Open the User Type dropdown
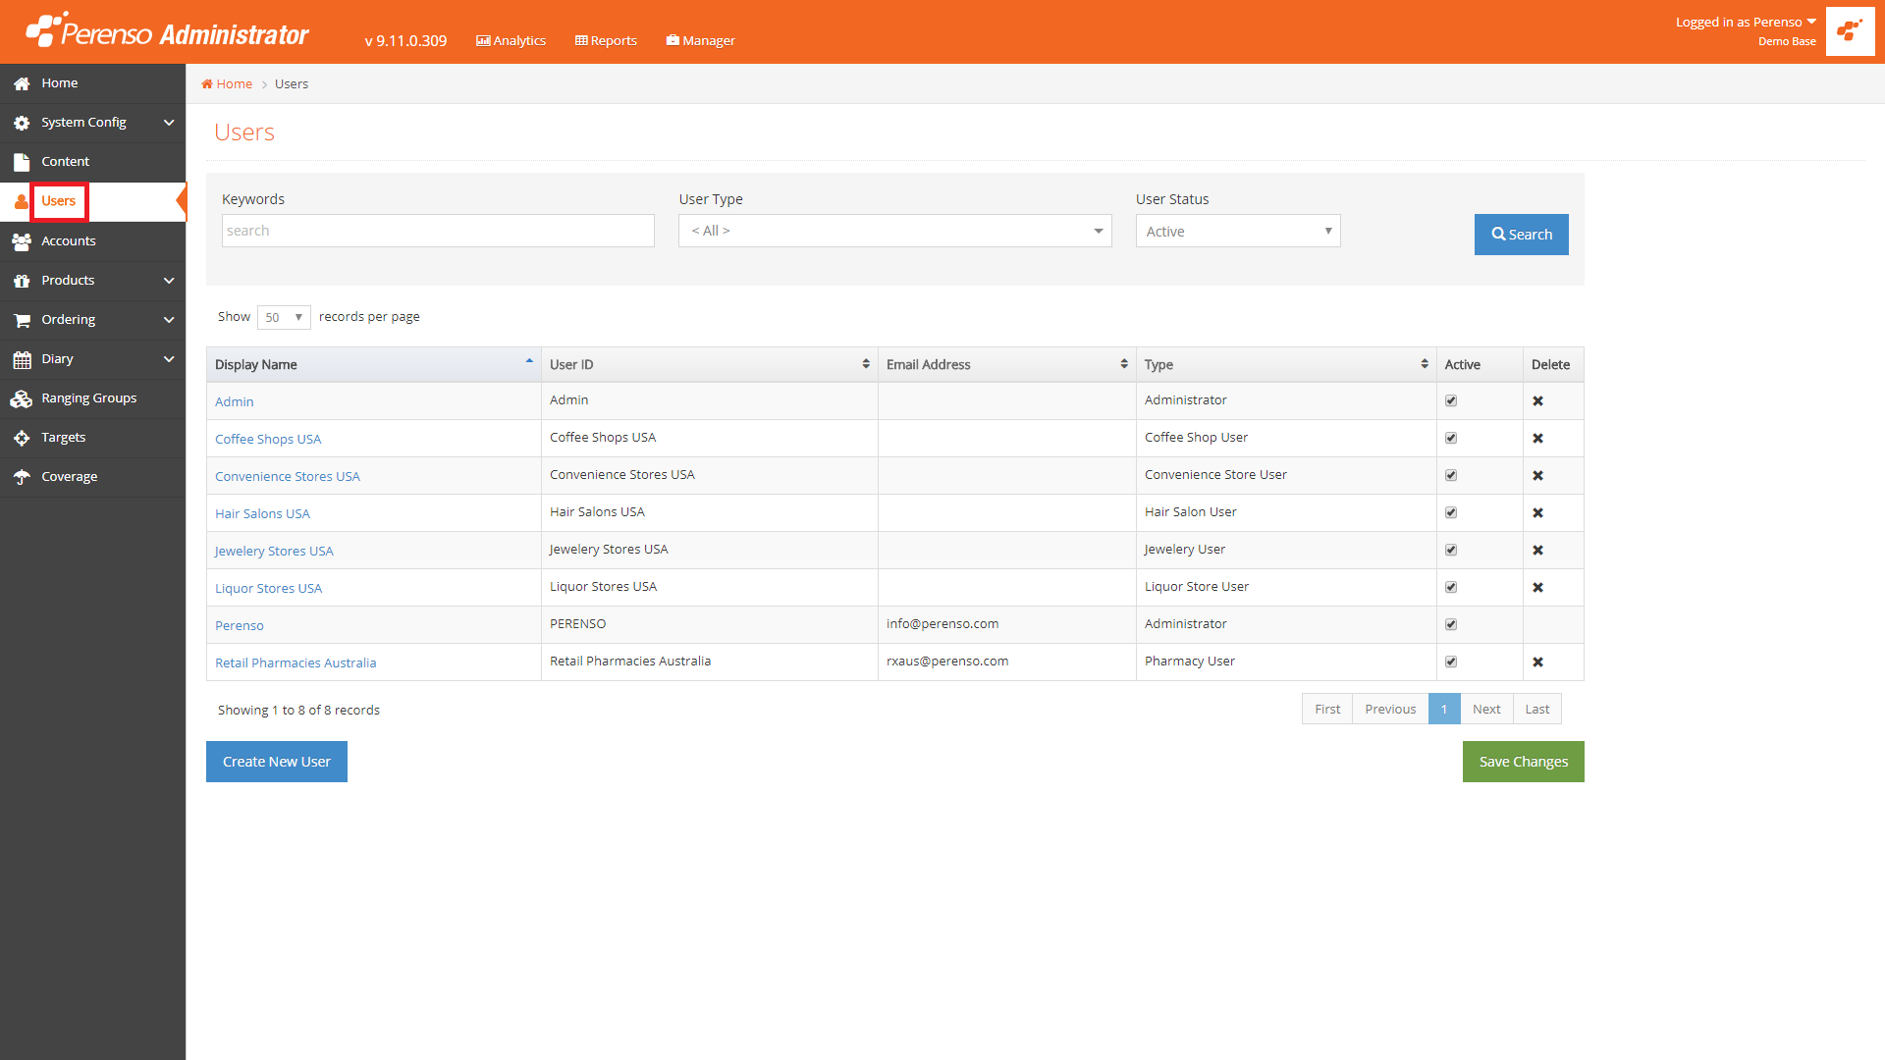Image resolution: width=1885 pixels, height=1060 pixels. [x=894, y=231]
